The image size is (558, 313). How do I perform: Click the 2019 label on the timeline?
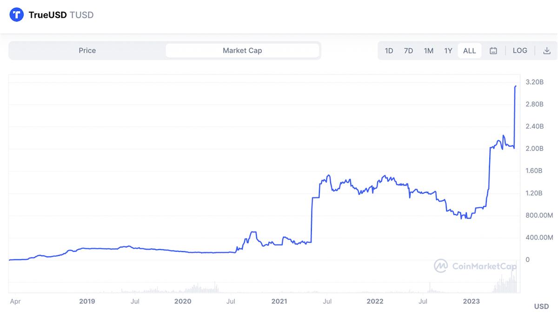(87, 301)
